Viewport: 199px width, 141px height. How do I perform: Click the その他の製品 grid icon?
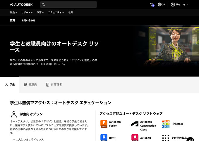[166, 138]
